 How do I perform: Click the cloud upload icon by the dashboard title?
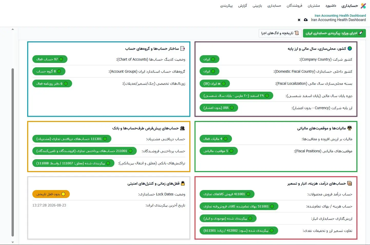[306, 20]
